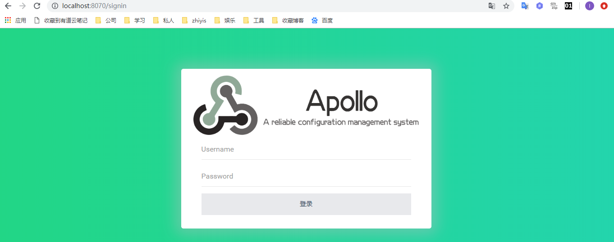Open the 工具 bookmark folder

254,20
